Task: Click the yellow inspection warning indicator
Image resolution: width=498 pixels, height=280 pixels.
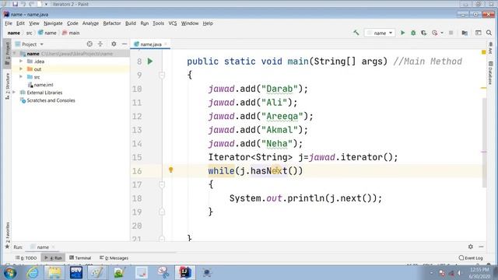Action: pyautogui.click(x=484, y=52)
